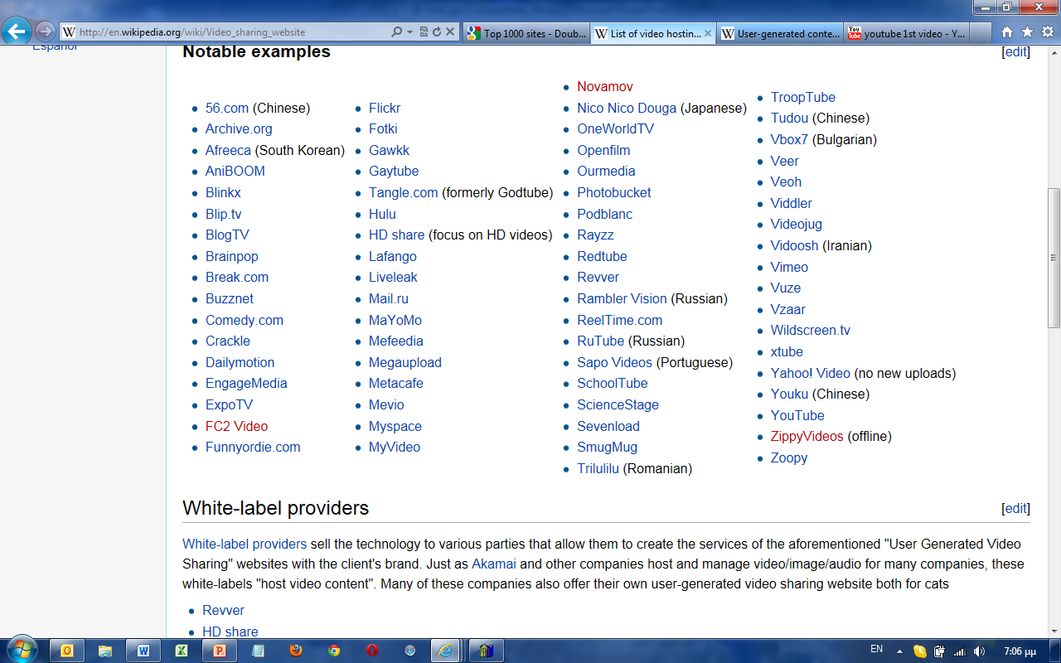
Task: Click the Akamai link in paragraph
Action: point(494,564)
